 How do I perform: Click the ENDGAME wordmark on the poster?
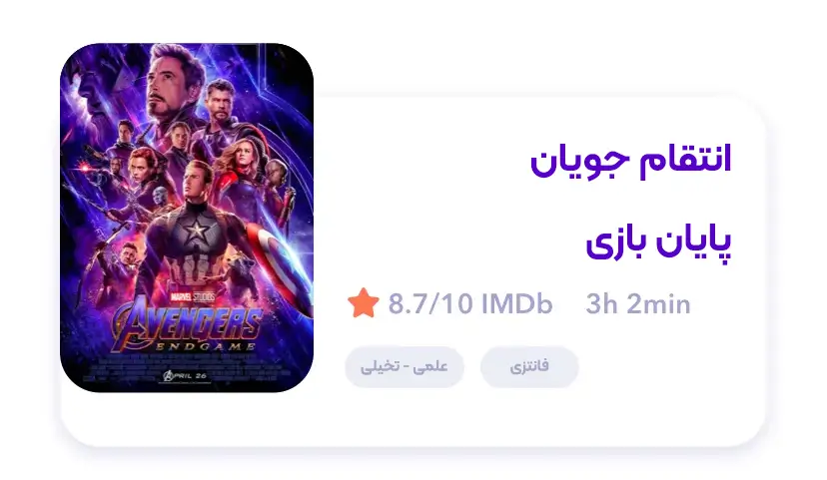point(206,346)
